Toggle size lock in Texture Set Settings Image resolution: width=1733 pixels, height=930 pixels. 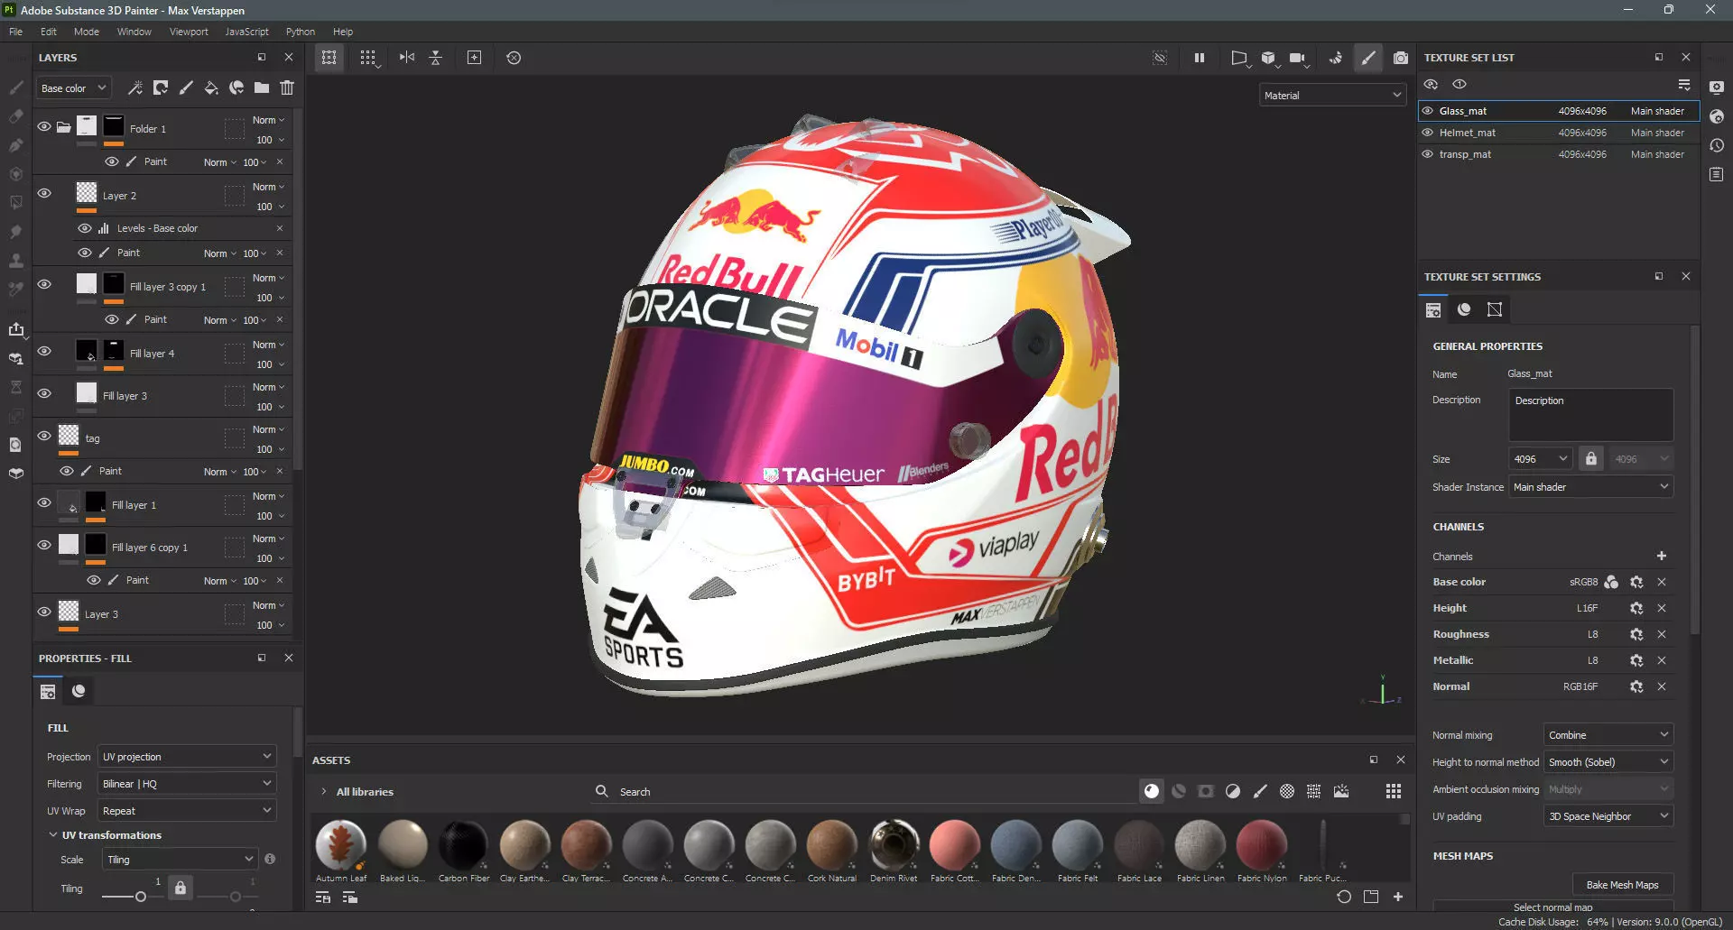[x=1591, y=458]
